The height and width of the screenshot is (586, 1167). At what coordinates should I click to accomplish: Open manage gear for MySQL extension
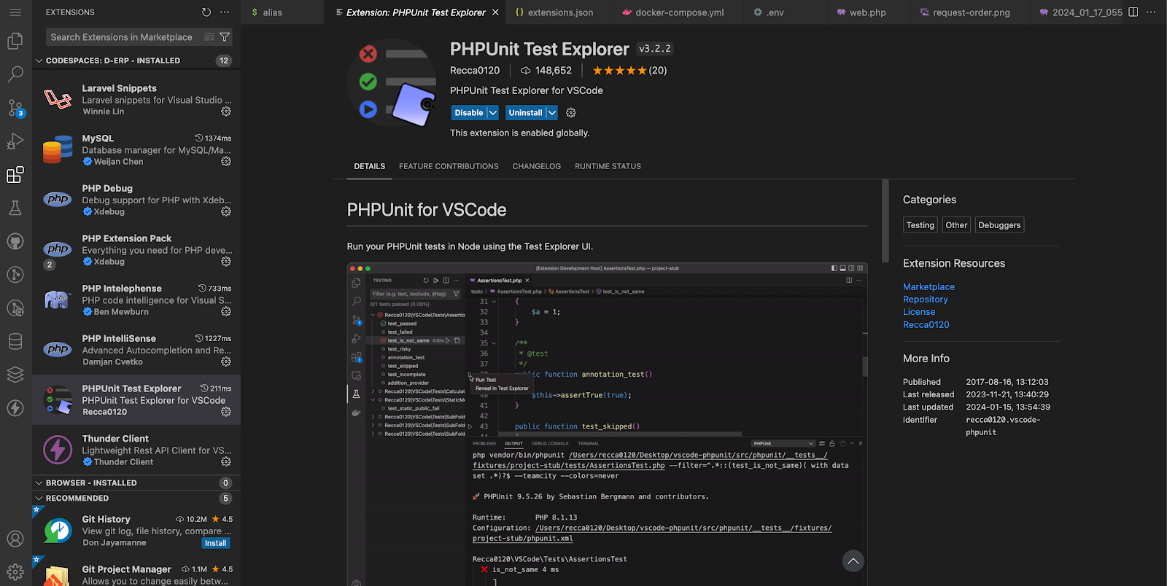click(x=226, y=162)
